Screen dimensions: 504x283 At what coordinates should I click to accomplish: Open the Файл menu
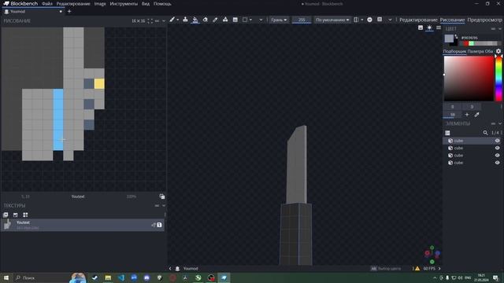pyautogui.click(x=47, y=4)
